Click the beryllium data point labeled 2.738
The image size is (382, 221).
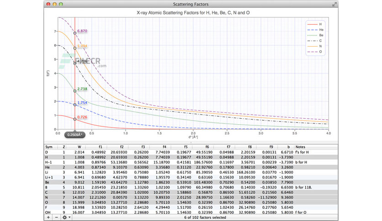click(75, 91)
